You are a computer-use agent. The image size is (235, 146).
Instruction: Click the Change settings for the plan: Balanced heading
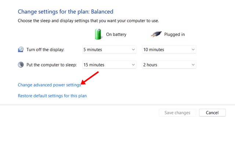65,12
